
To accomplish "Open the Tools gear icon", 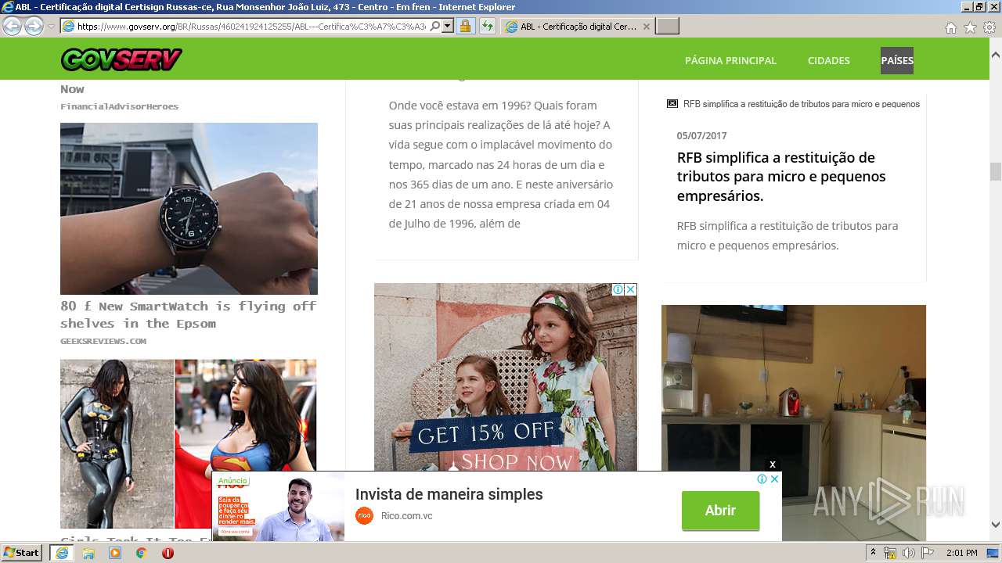I will (x=989, y=27).
